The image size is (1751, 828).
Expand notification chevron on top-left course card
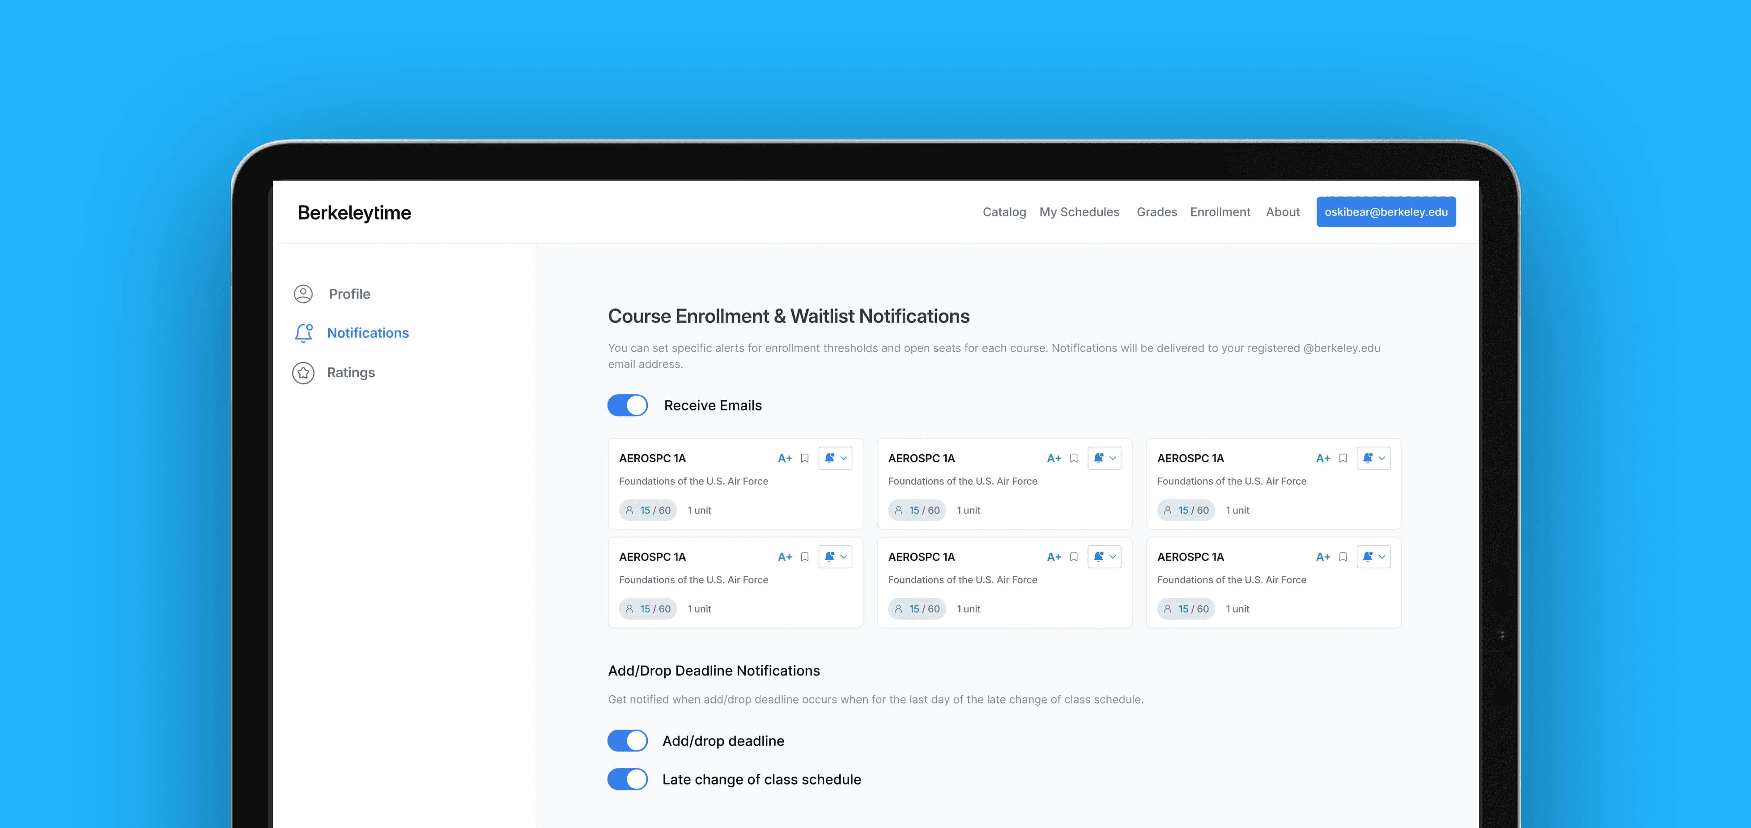coord(844,459)
